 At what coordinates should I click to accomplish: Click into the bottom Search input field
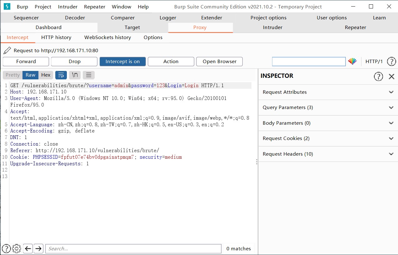(133, 249)
